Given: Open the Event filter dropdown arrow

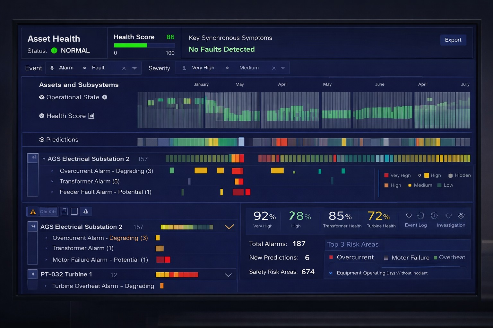Looking at the screenshot, I should 134,68.
